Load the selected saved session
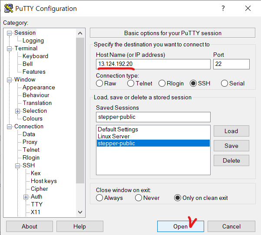The width and height of the screenshot is (261, 235). 231,131
